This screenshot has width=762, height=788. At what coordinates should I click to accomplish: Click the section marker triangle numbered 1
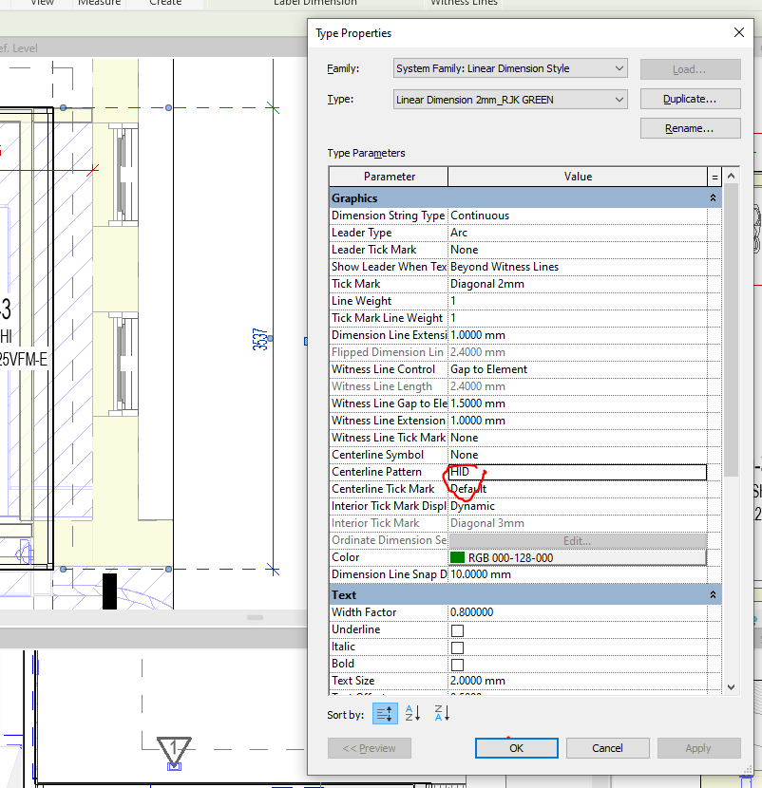pos(174,750)
